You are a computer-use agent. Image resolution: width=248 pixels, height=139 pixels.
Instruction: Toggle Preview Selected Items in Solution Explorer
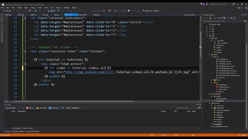click(234, 18)
